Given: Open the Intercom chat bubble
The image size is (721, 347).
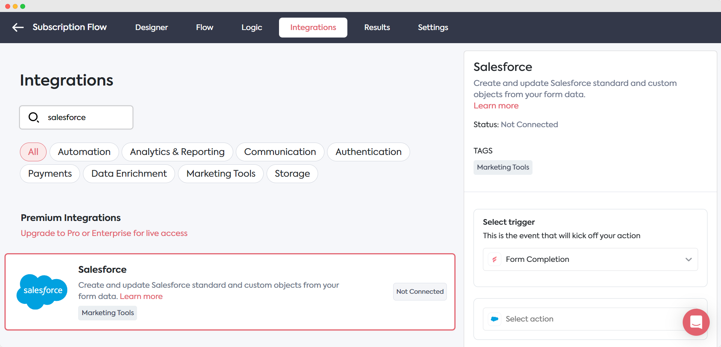Looking at the screenshot, I should pyautogui.click(x=696, y=322).
